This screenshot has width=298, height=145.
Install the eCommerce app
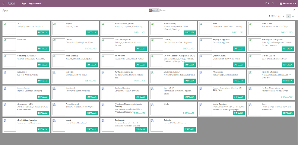(43, 81)
